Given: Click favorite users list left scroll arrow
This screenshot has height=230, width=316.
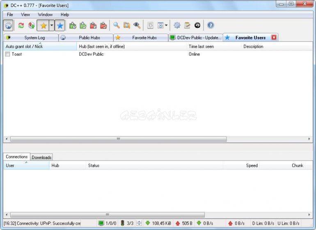Looking at the screenshot, I should tap(7, 139).
